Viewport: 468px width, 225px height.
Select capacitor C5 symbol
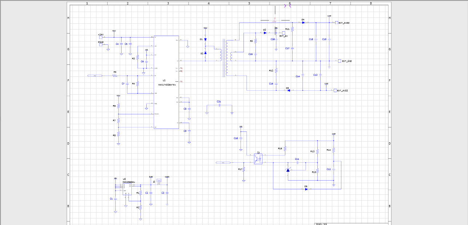(x=130, y=44)
